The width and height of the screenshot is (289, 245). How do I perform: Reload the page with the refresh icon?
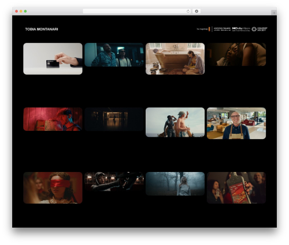pos(188,11)
